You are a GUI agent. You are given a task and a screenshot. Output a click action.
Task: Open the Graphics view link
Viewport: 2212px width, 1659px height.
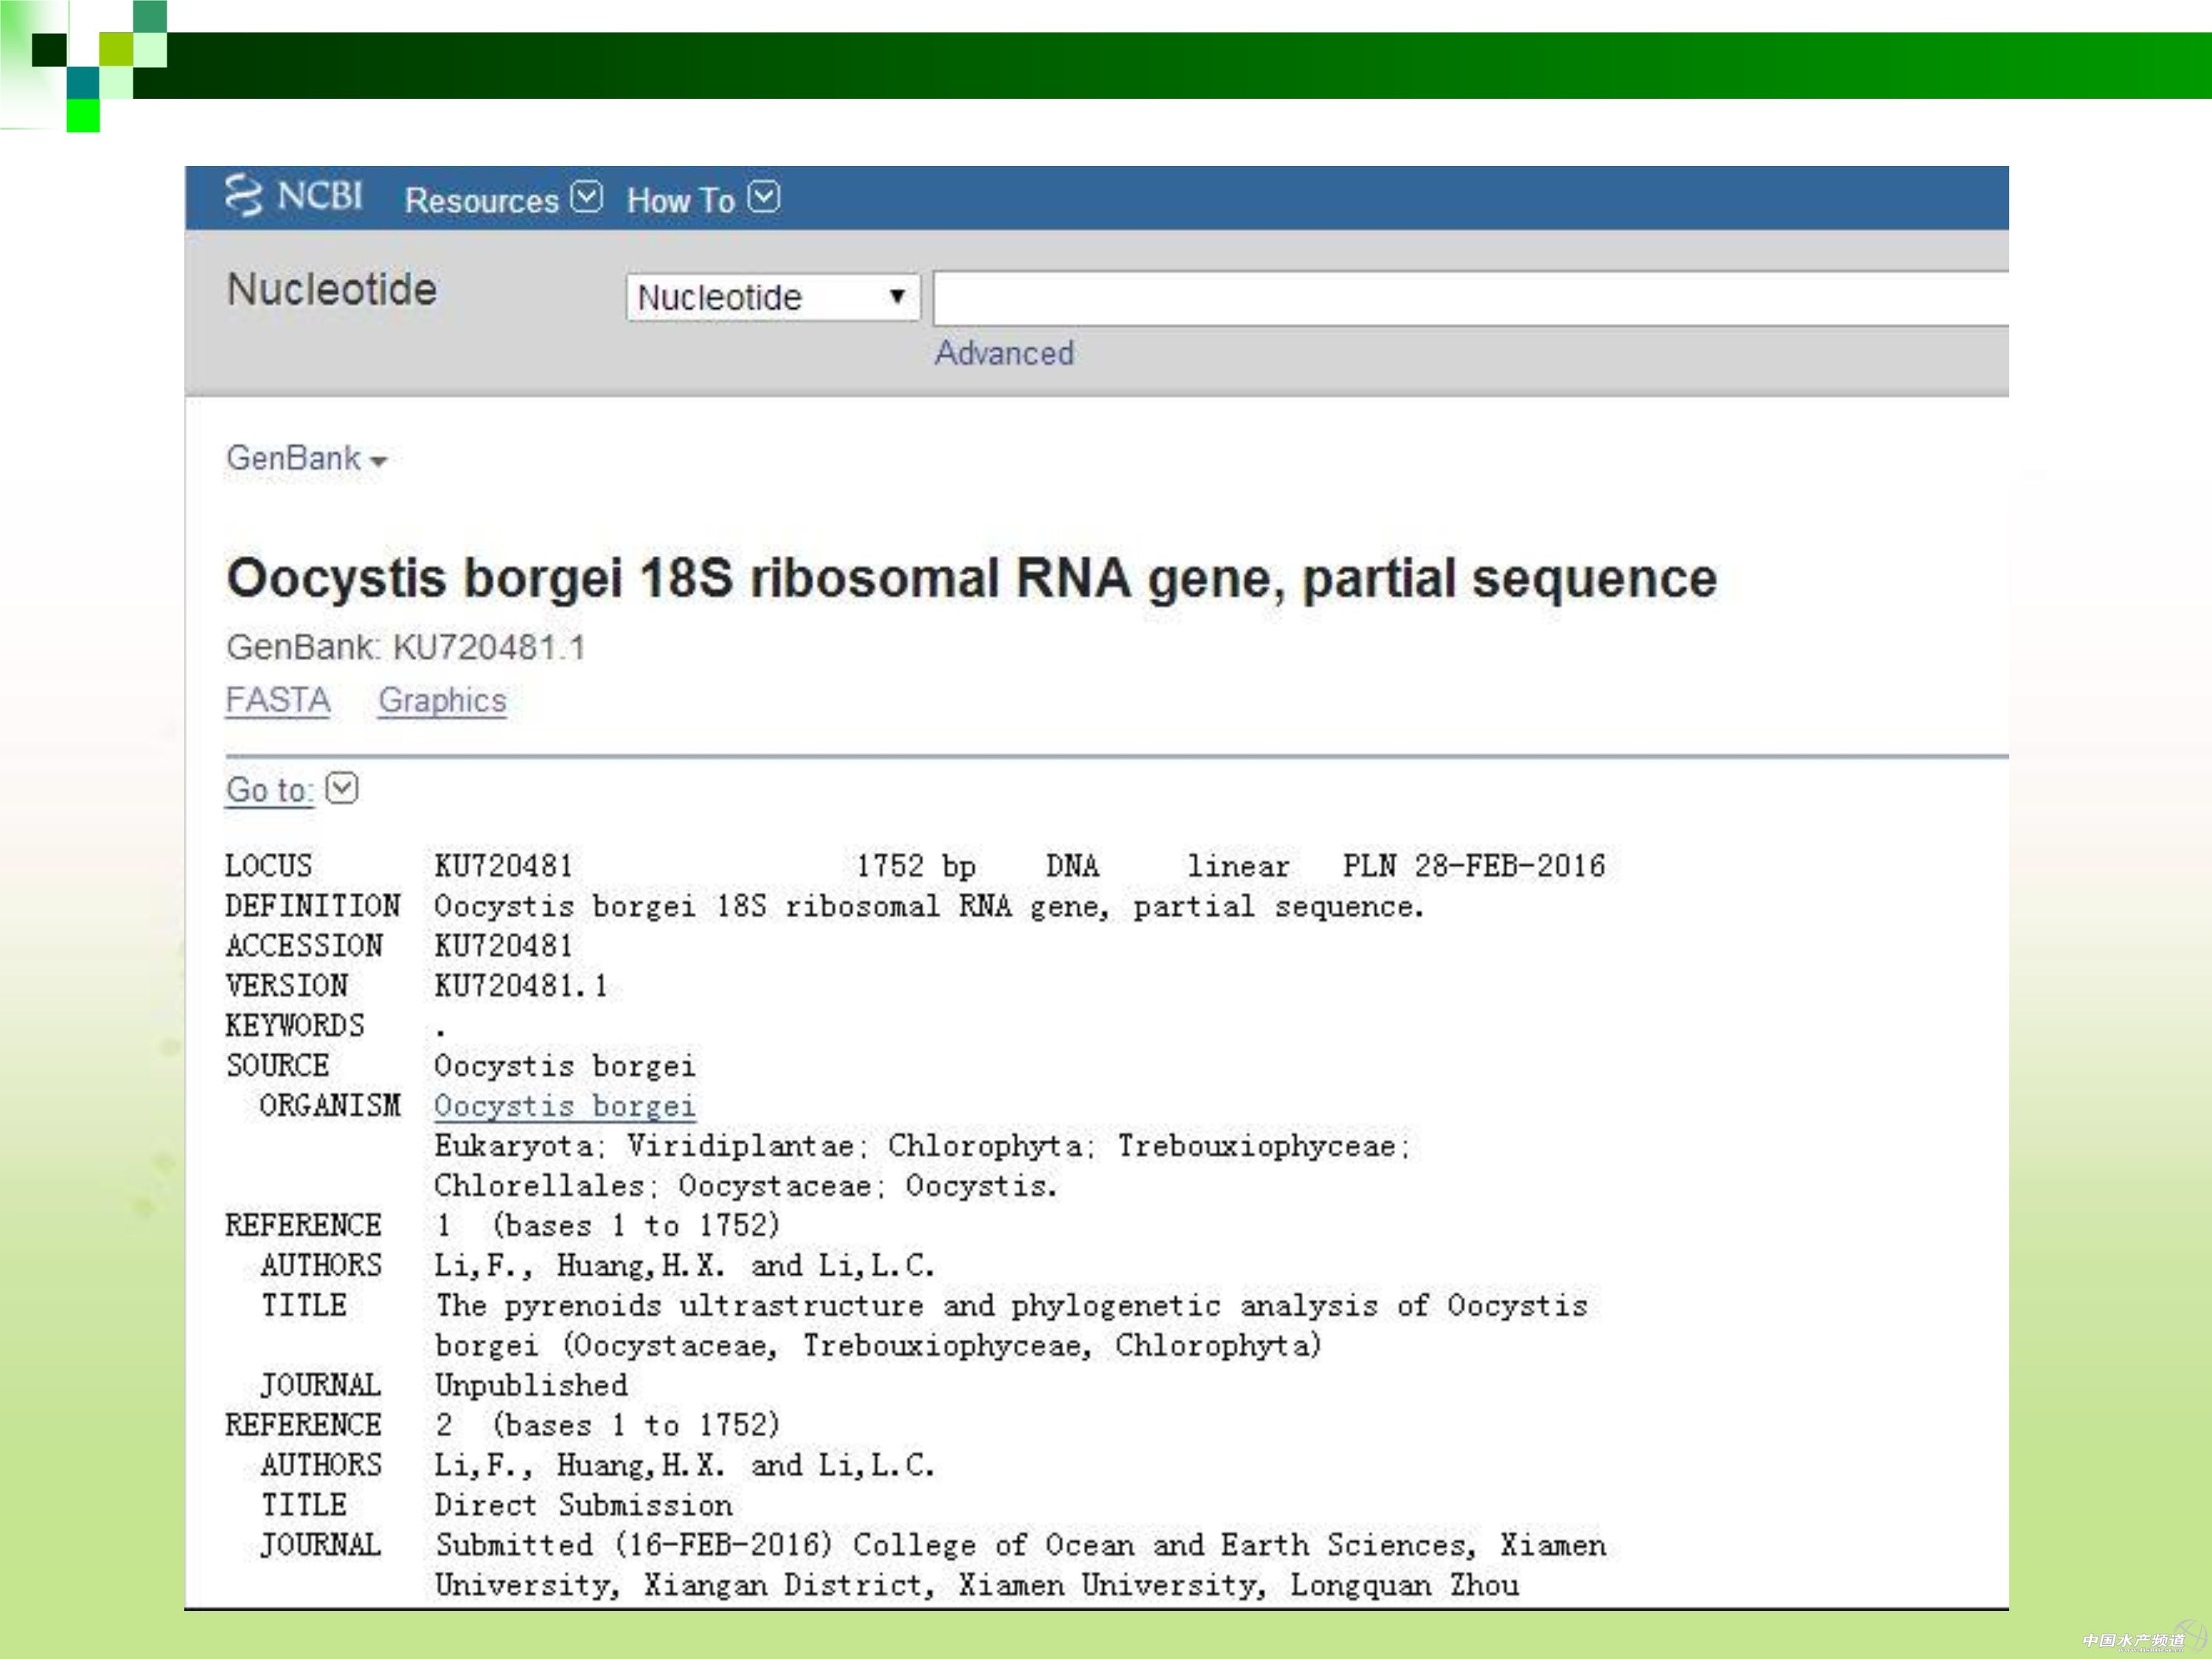[x=442, y=700]
